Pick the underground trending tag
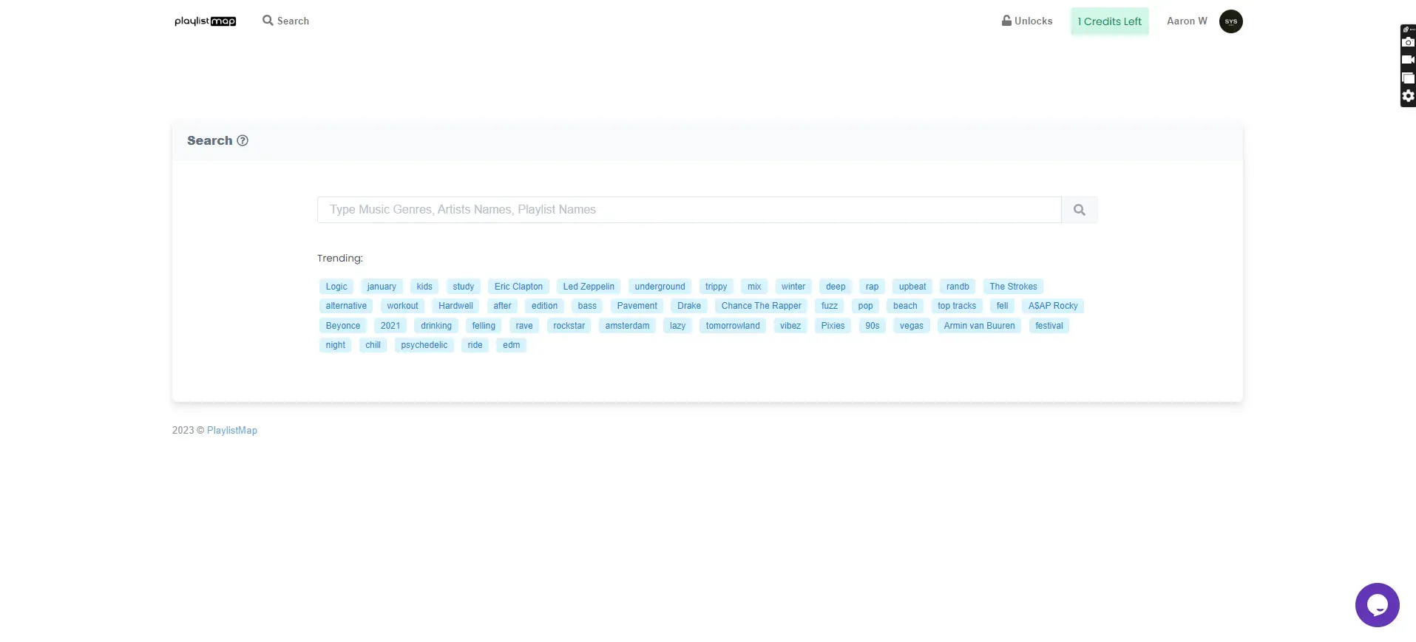This screenshot has height=642, width=1416. click(660, 287)
